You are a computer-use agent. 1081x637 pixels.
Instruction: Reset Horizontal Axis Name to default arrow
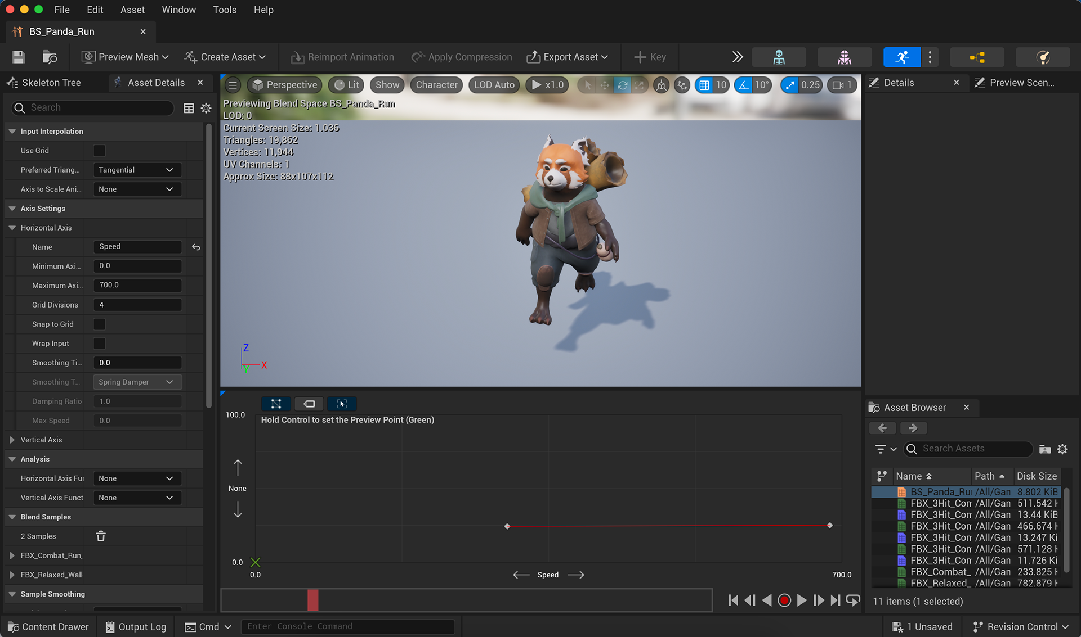(x=196, y=247)
